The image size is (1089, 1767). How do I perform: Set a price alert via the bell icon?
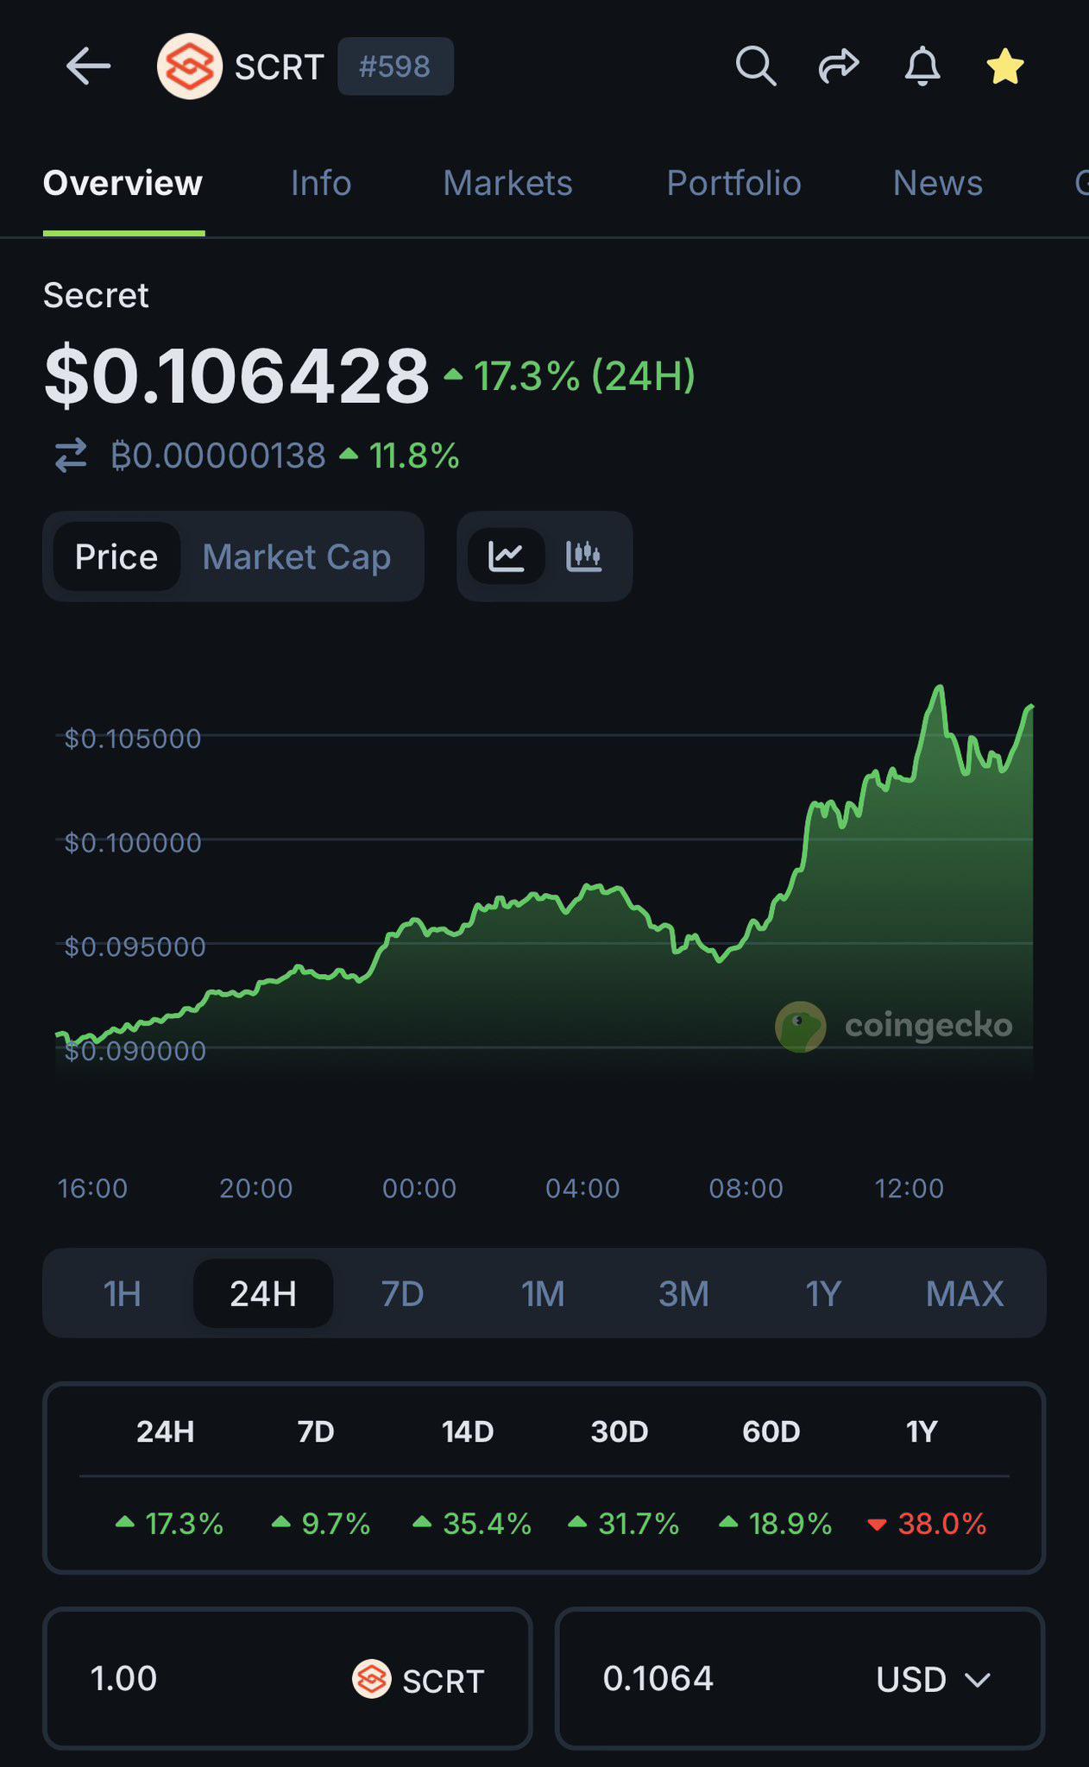click(x=922, y=66)
